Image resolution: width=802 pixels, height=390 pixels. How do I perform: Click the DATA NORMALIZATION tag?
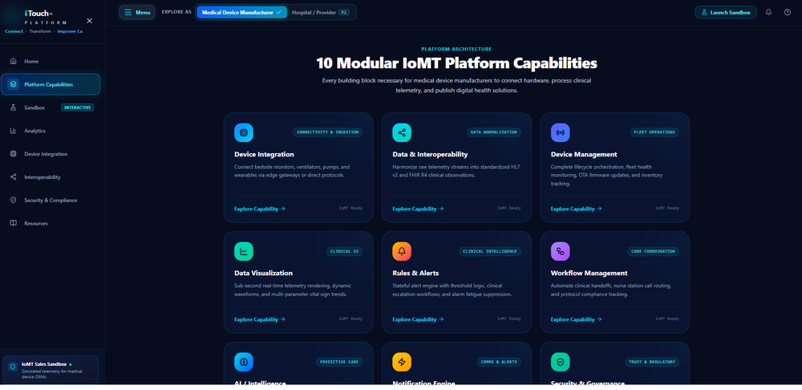[x=494, y=132]
